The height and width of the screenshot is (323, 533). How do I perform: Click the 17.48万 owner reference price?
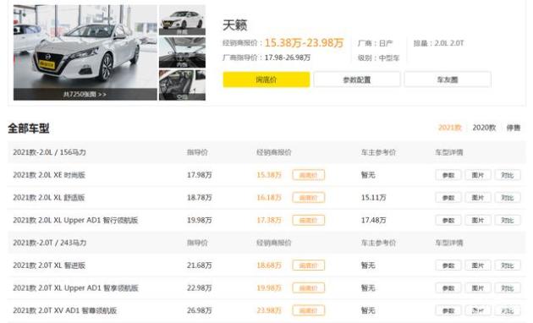(374, 220)
